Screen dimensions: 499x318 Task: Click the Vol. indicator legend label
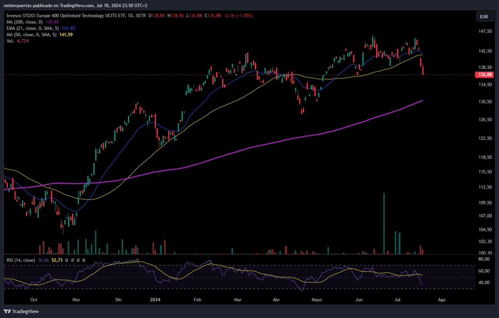click(10, 41)
